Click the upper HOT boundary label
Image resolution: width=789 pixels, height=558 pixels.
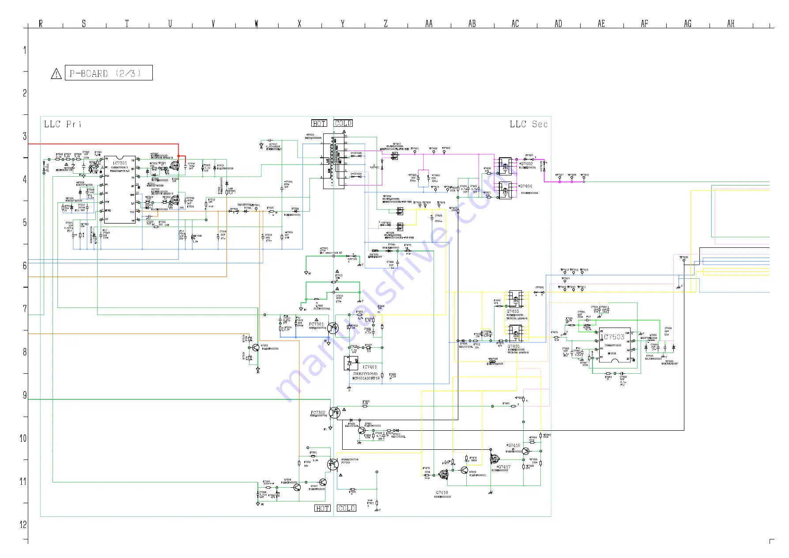(319, 123)
